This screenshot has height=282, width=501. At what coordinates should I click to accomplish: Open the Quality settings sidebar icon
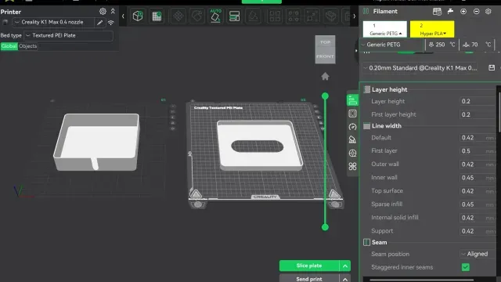(352, 100)
